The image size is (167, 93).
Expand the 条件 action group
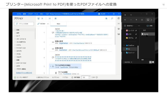point(15,33)
